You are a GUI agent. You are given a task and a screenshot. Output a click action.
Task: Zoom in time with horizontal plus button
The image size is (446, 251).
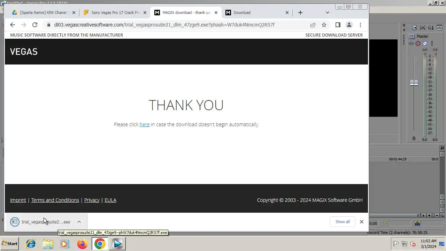click(429, 215)
